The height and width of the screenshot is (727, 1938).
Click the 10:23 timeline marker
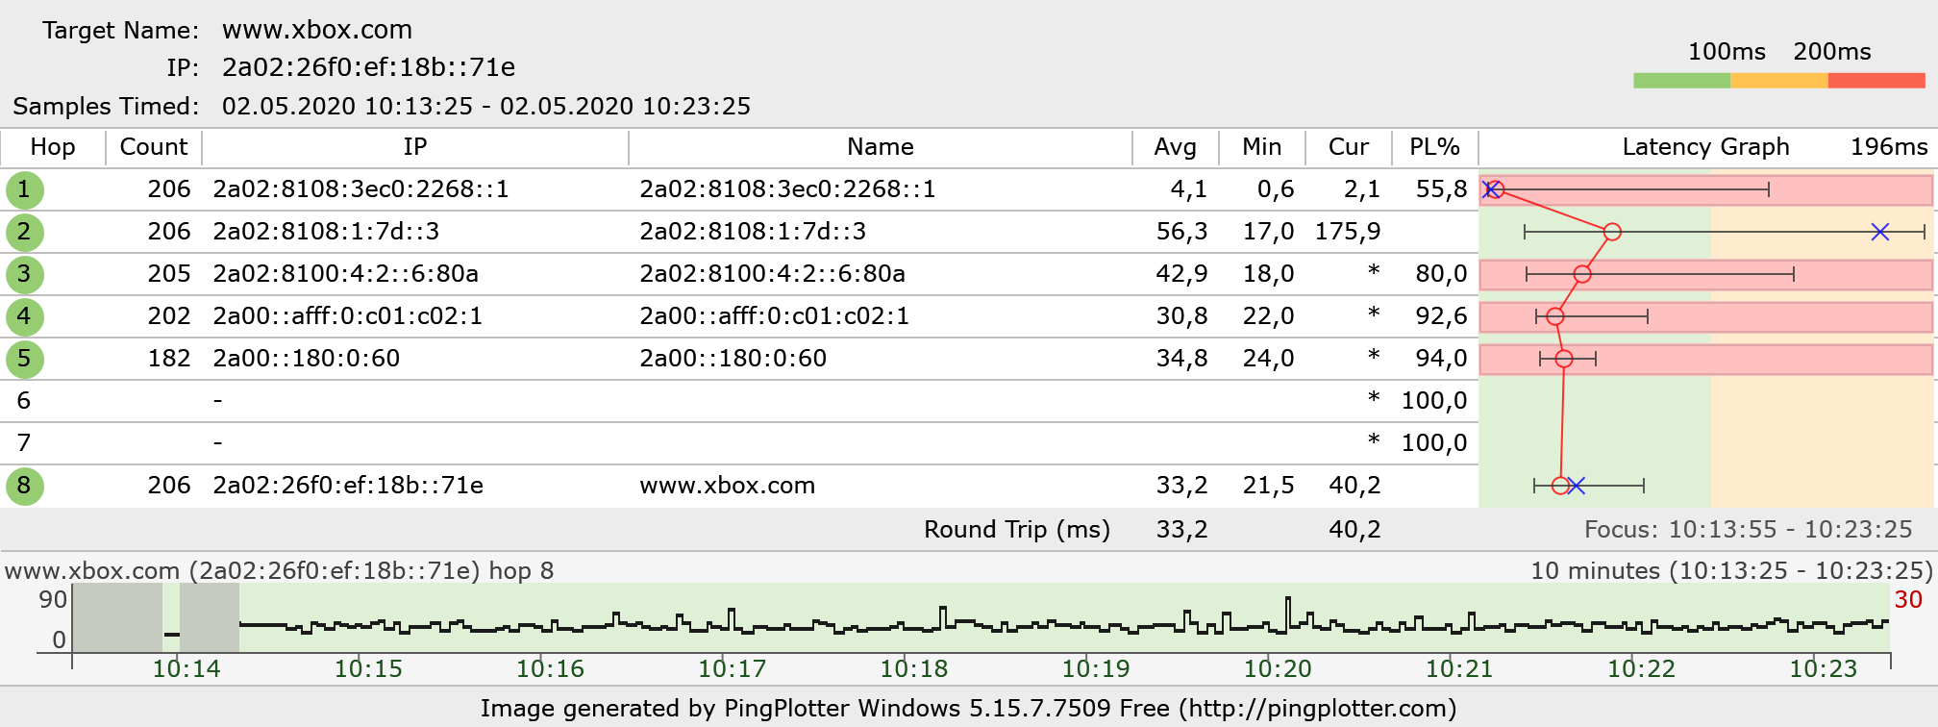tap(1824, 669)
